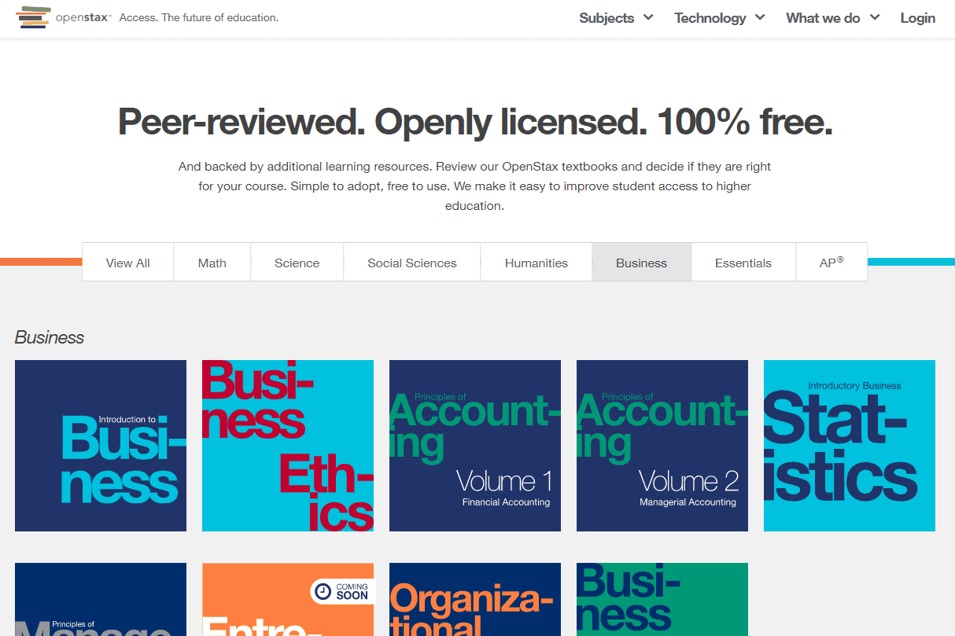This screenshot has width=955, height=636.
Task: Select Principles of Accounting Volume 1
Action: (474, 445)
